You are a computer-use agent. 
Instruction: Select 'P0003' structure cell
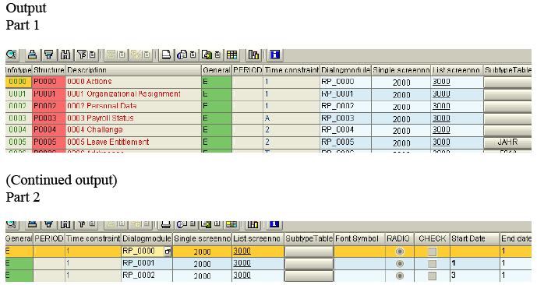point(49,118)
